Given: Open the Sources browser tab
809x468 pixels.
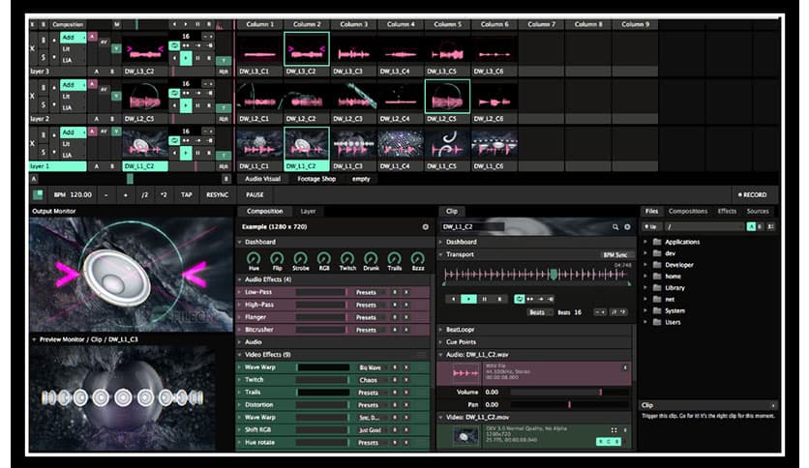Looking at the screenshot, I should pos(758,212).
